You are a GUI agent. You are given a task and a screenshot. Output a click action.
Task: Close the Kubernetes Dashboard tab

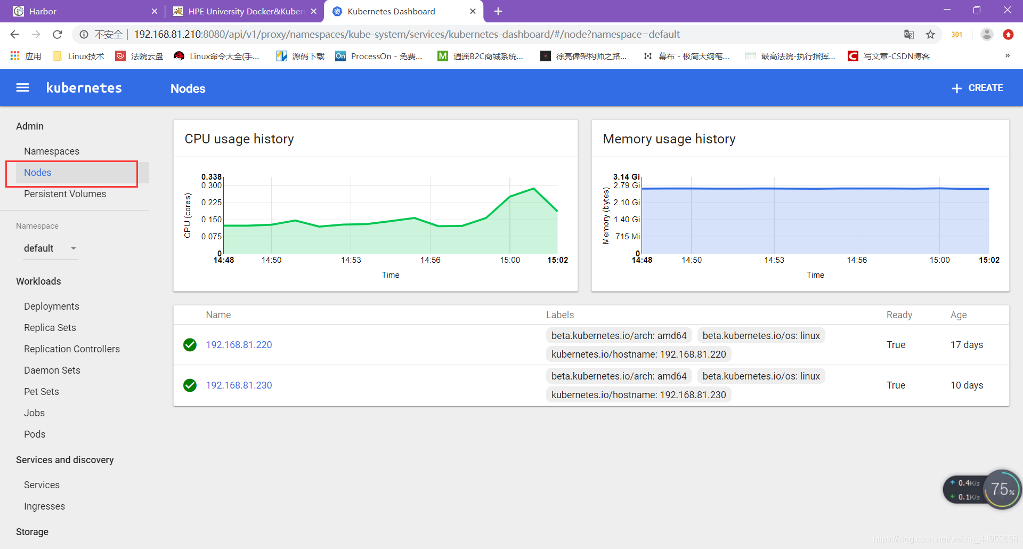(x=473, y=11)
